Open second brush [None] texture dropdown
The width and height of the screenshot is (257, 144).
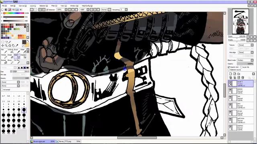click(x=10, y=86)
